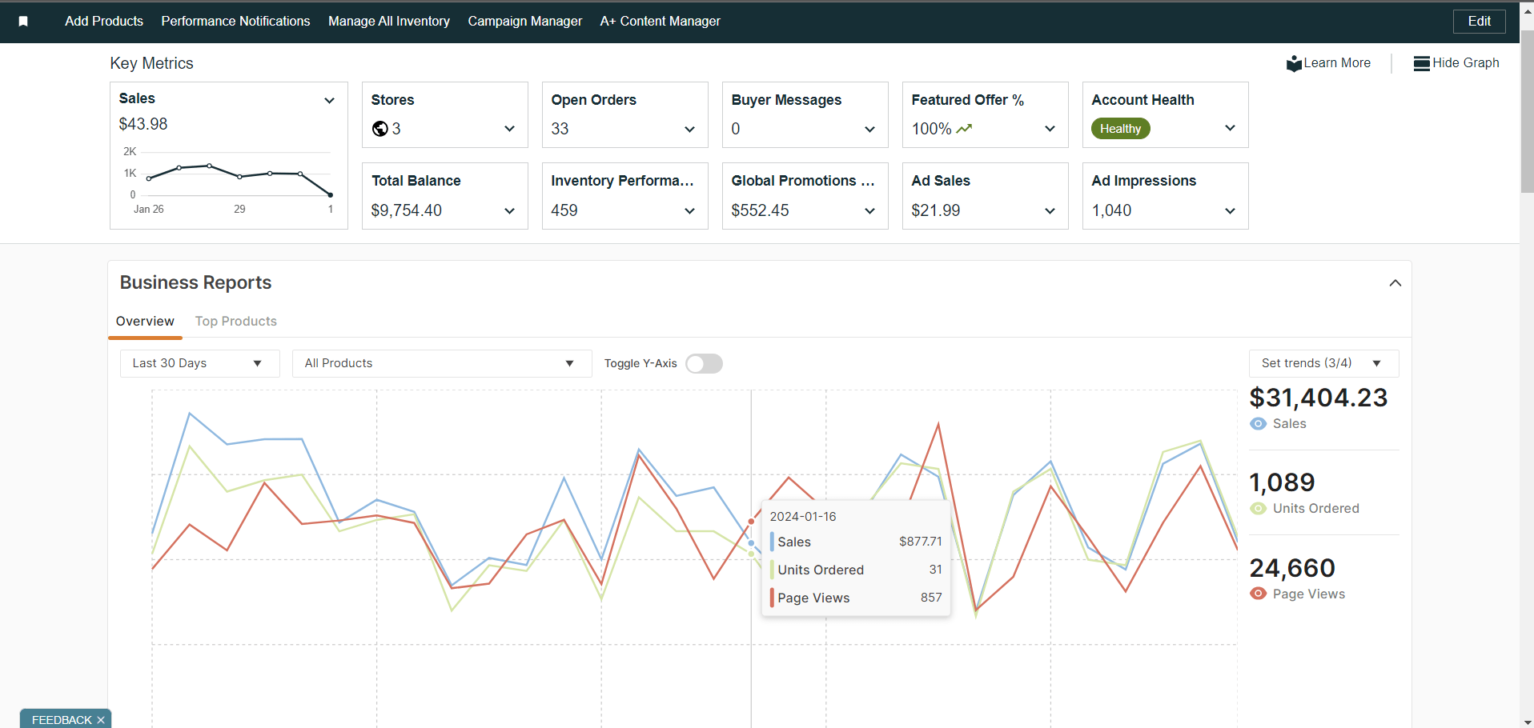
Task: Open the All Products dropdown
Action: 442,363
